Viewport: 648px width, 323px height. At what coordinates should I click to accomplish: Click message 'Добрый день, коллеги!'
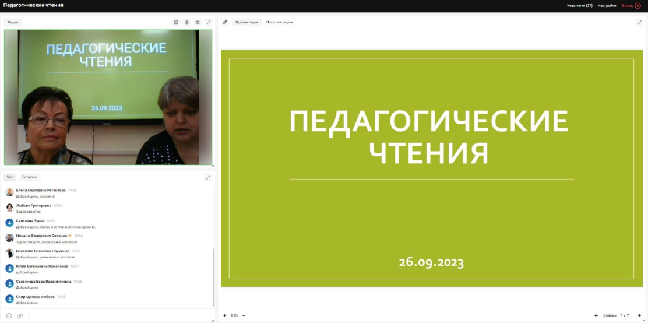[36, 196]
